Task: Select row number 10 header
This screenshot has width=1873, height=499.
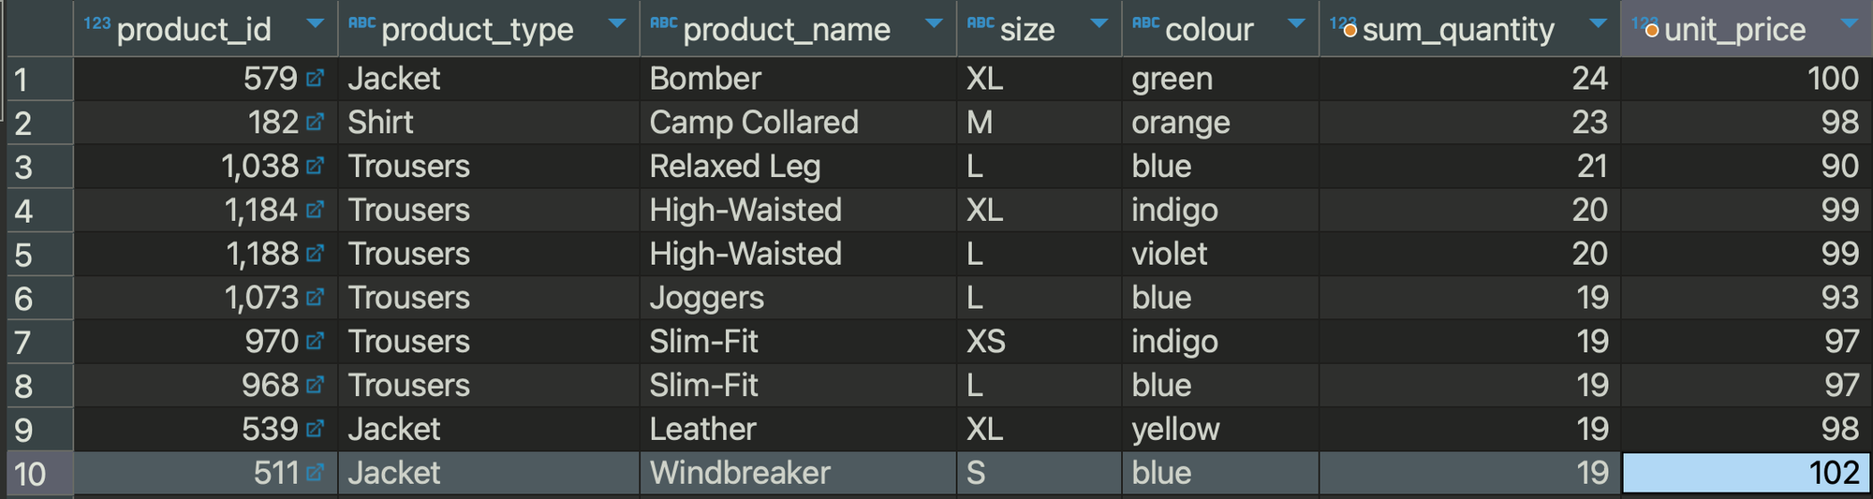Action: pyautogui.click(x=38, y=474)
